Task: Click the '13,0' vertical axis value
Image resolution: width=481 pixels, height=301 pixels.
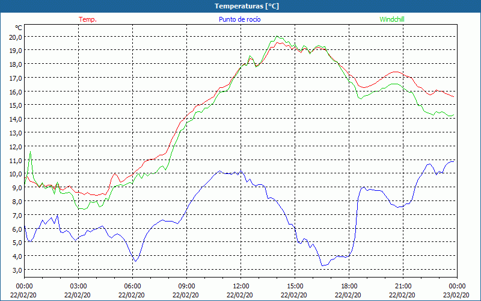Action: pos(16,133)
